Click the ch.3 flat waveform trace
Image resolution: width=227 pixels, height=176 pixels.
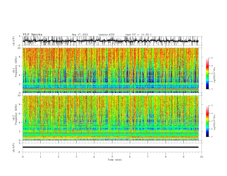(111, 147)
